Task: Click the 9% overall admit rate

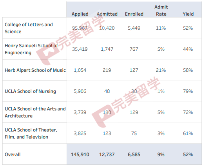Action: coord(161,155)
